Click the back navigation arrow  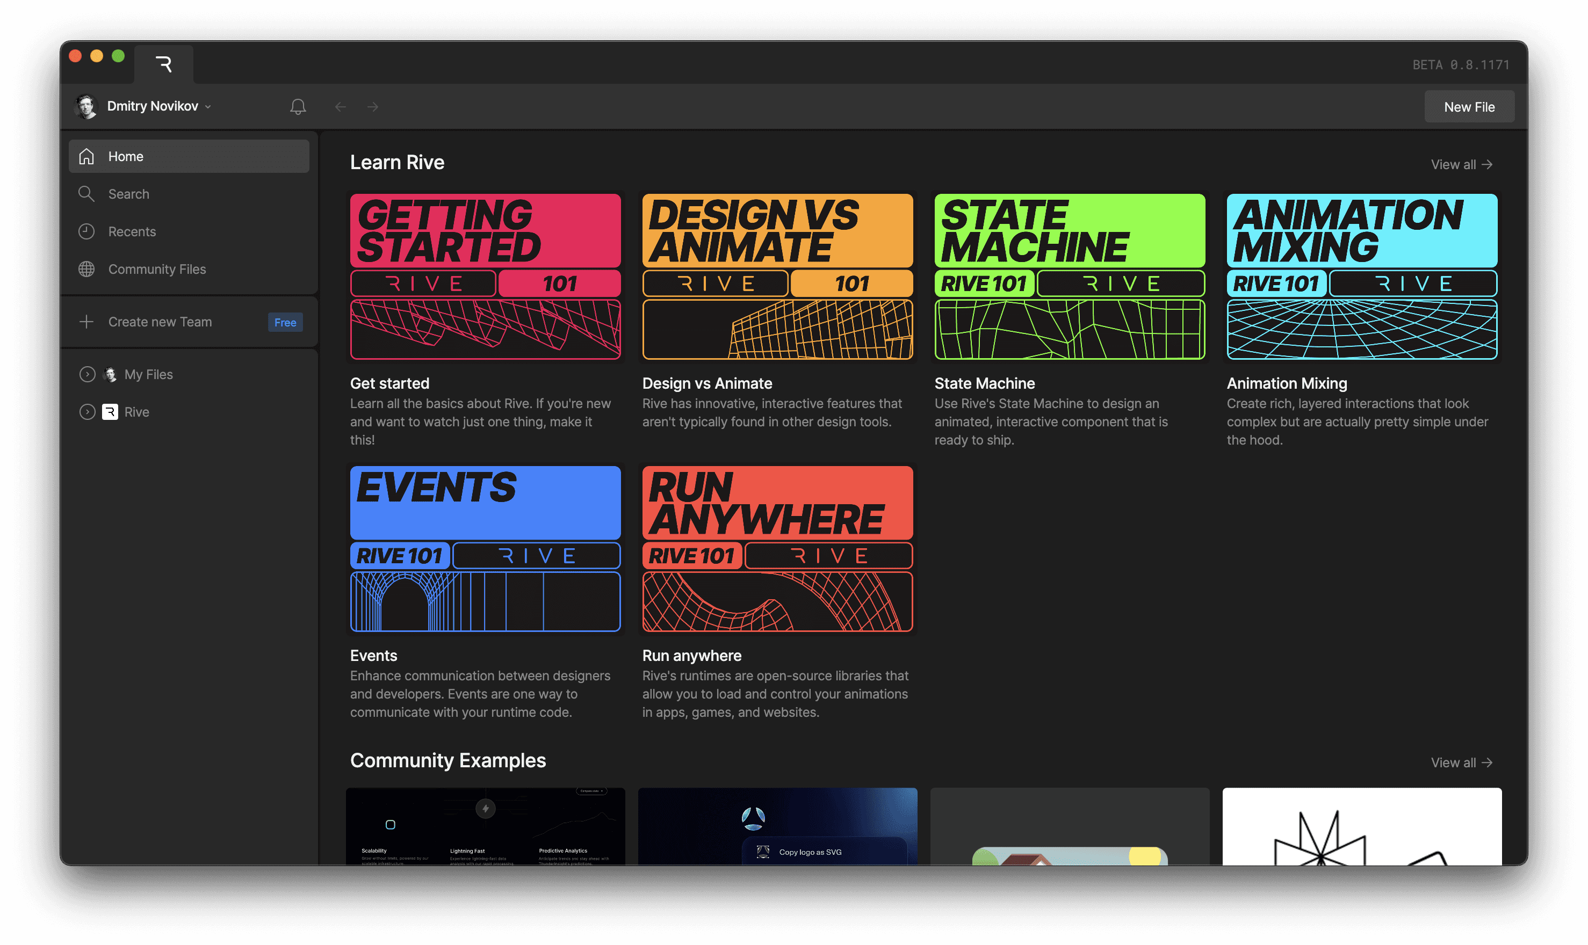340,106
